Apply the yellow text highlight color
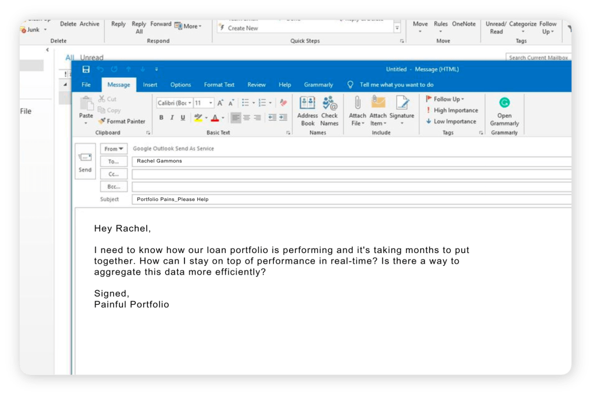 coord(198,118)
